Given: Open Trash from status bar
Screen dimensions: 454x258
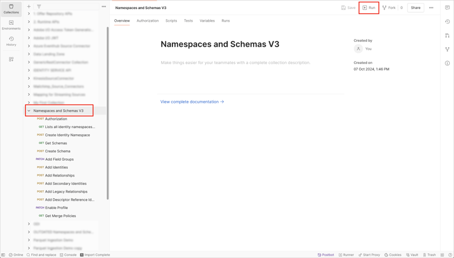Looking at the screenshot, I should (429, 255).
